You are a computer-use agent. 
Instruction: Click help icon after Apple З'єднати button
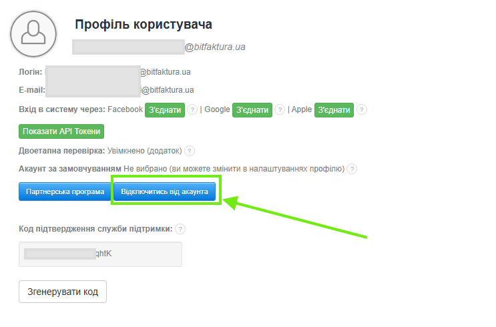coord(362,110)
